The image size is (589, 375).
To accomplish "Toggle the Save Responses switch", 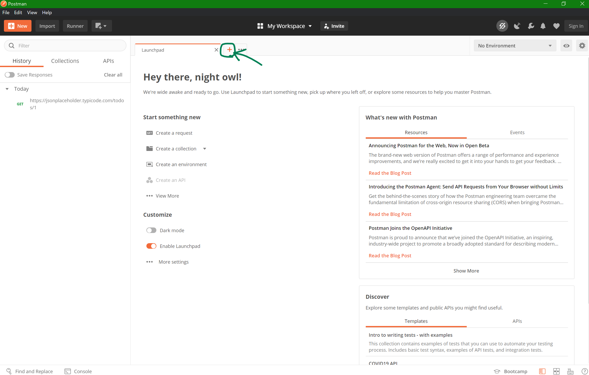I will tap(10, 75).
